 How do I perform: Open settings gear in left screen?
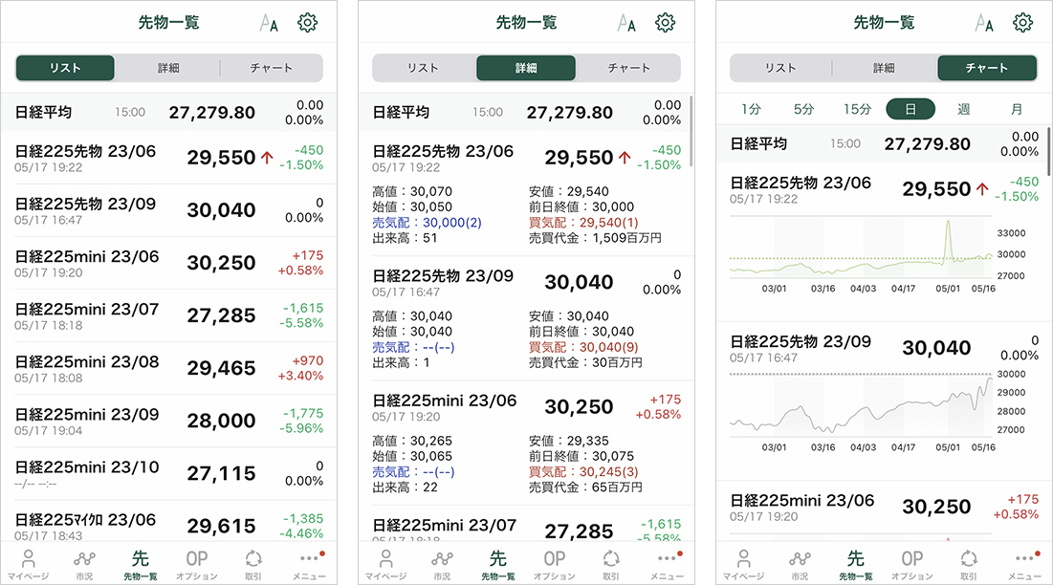click(x=308, y=23)
